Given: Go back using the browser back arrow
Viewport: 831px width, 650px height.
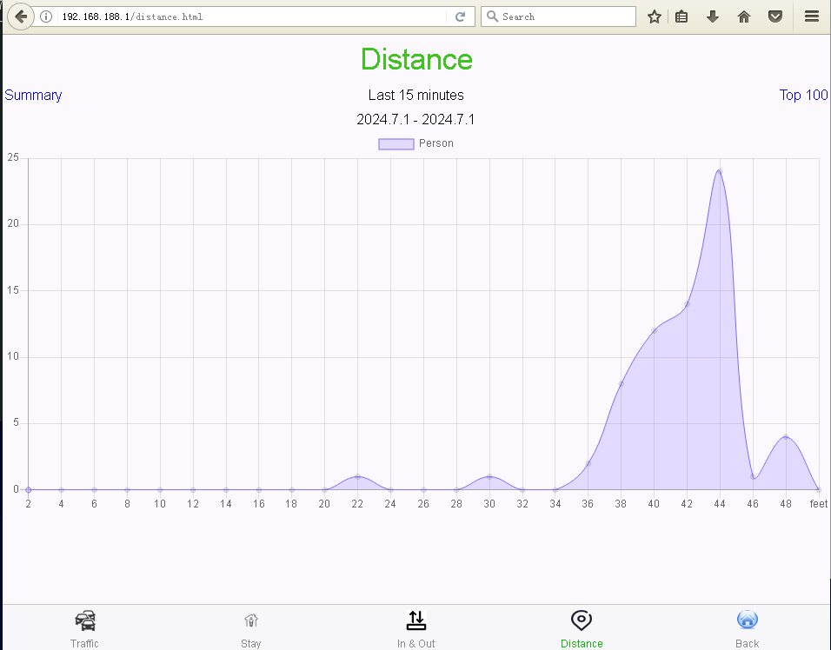Looking at the screenshot, I should point(21,17).
